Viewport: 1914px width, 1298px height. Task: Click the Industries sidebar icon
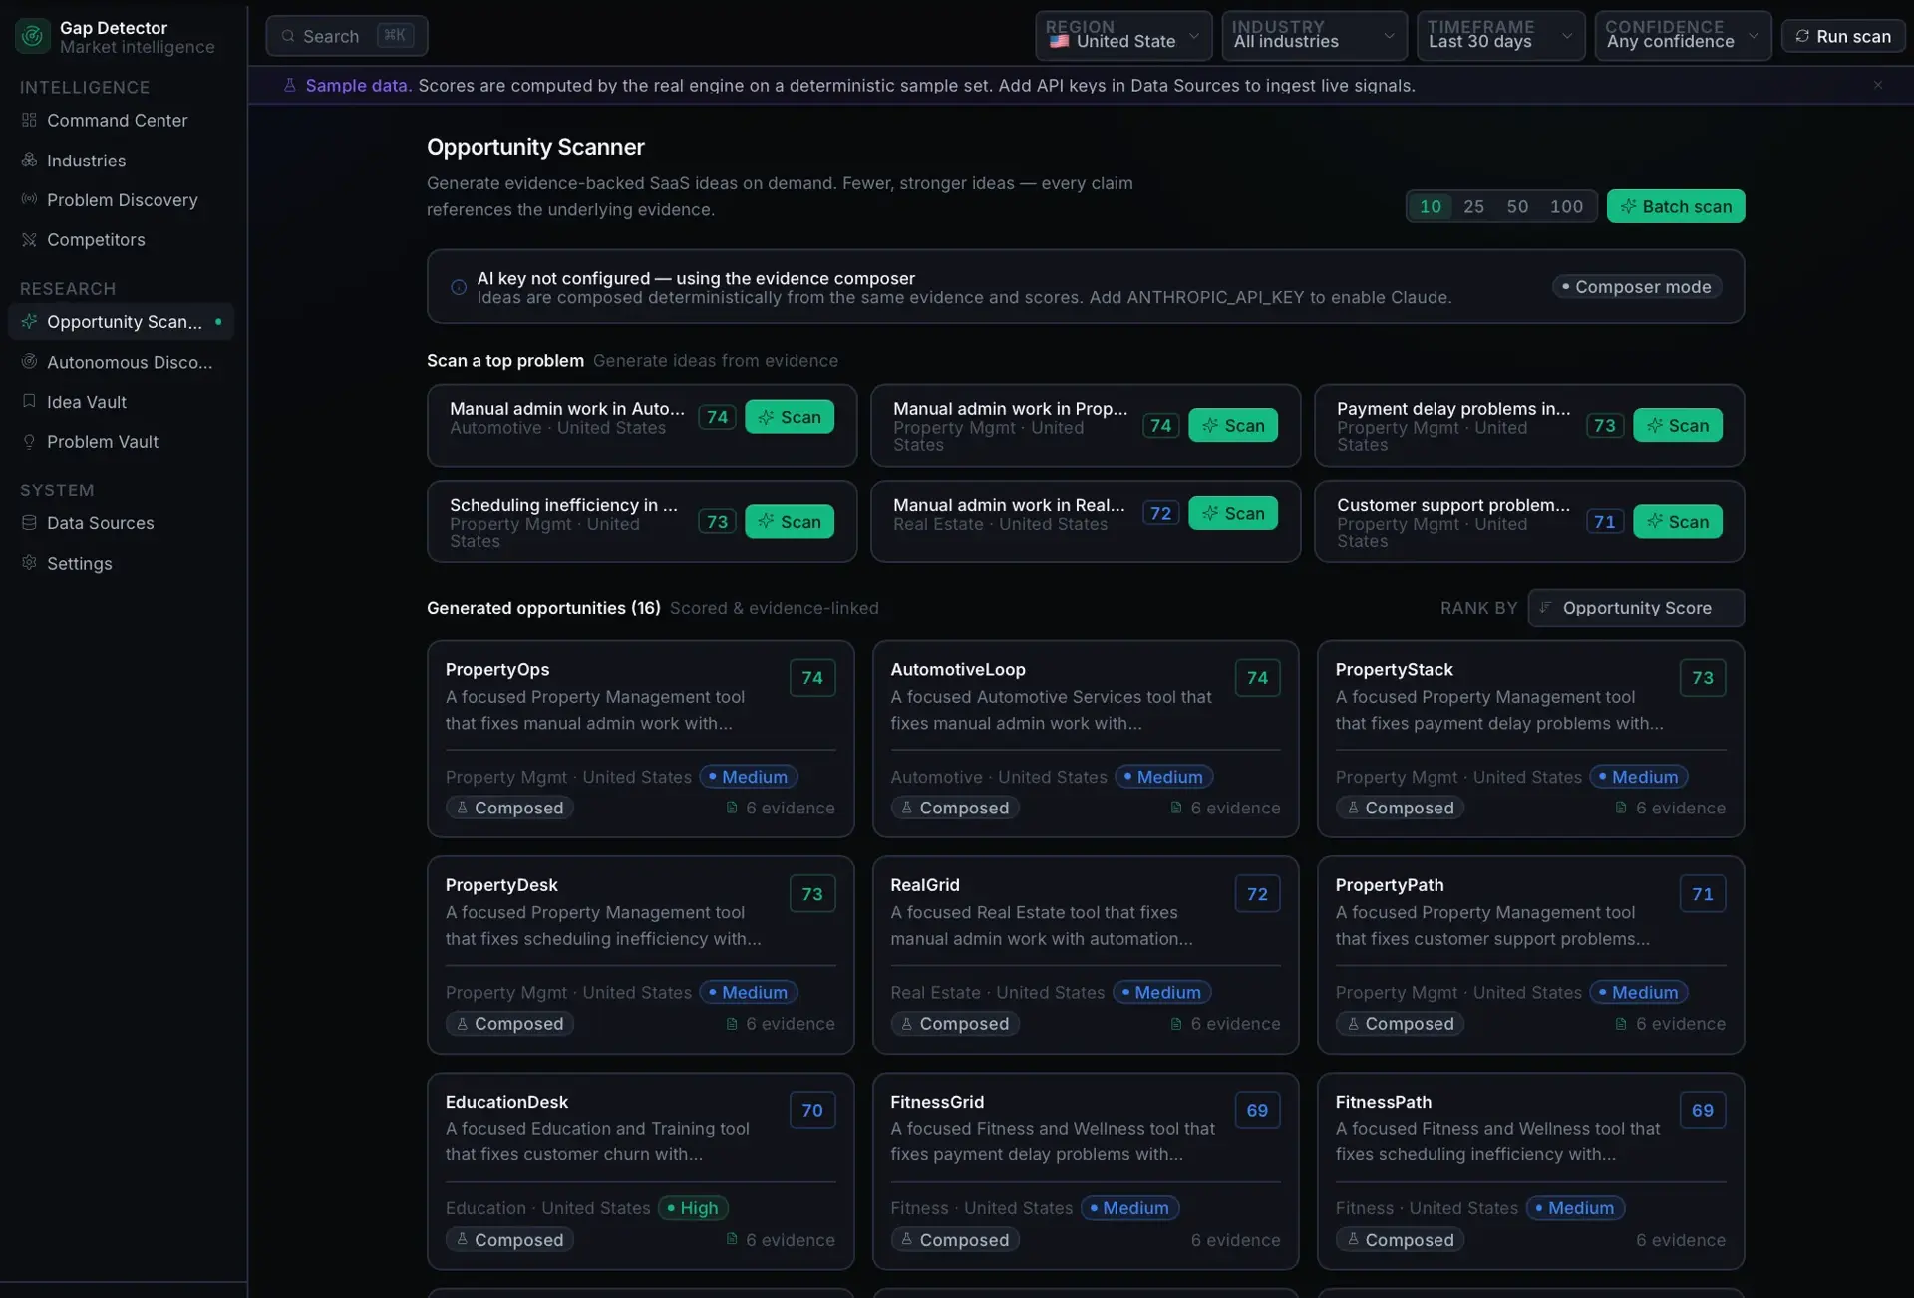click(x=29, y=160)
